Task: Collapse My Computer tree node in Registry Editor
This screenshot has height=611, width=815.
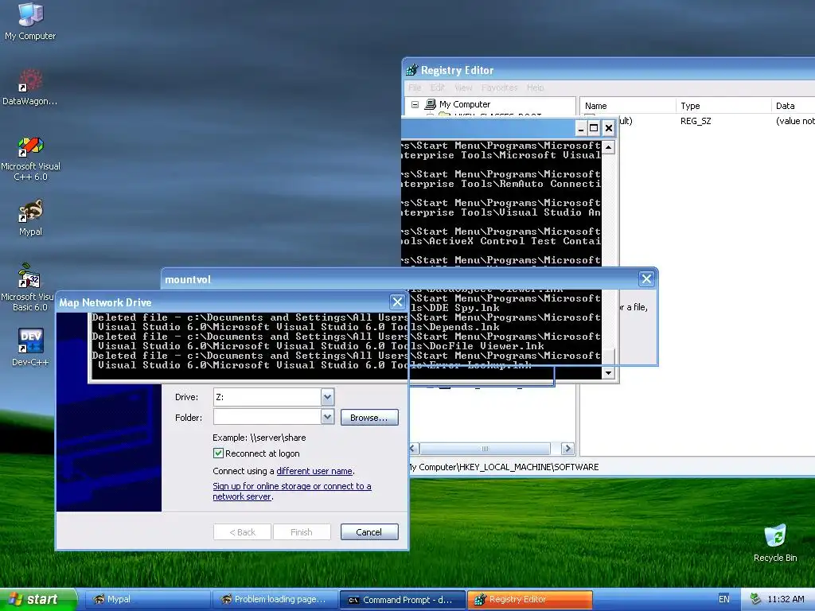Action: click(x=415, y=104)
